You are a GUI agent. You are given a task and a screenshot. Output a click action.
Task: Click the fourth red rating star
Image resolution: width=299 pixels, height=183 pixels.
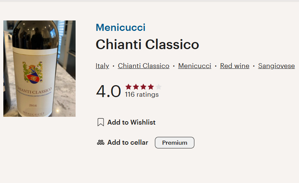coord(151,87)
